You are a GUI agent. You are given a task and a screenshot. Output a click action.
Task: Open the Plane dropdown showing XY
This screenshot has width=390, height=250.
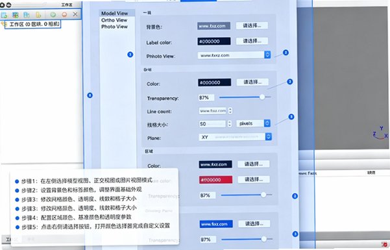click(235, 137)
